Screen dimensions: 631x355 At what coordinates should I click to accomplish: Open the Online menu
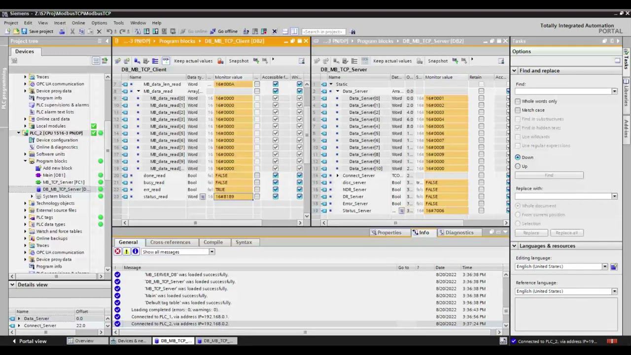pos(78,23)
